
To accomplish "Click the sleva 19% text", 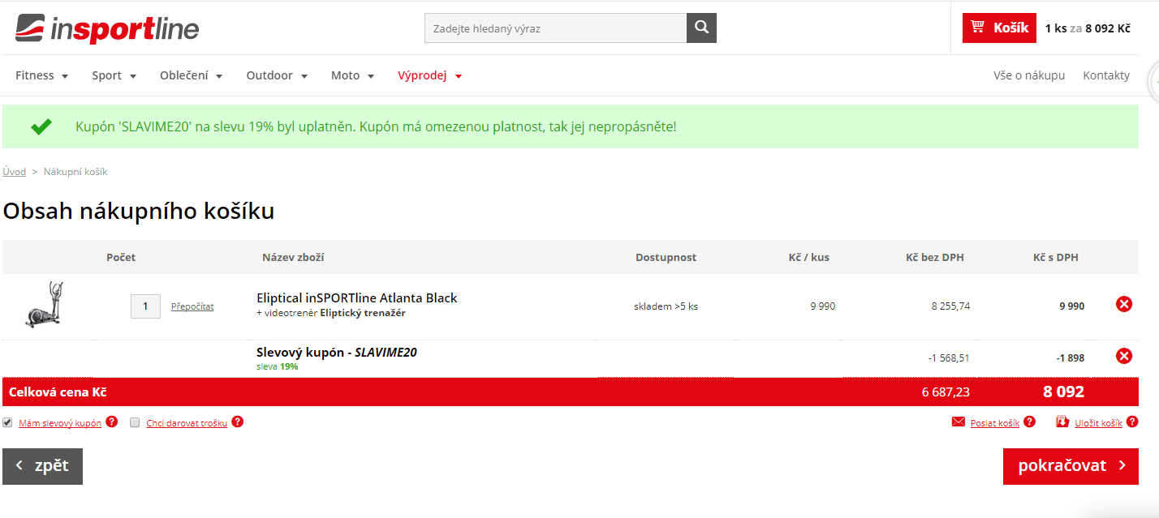I will (277, 366).
